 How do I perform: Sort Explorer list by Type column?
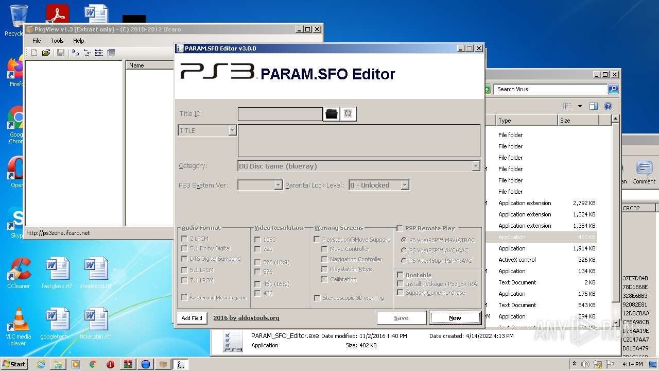[526, 121]
